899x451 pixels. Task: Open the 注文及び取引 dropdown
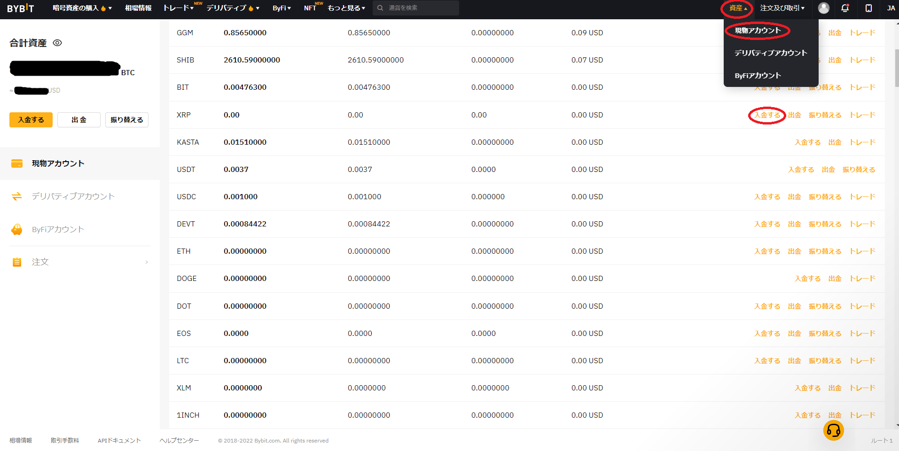tap(782, 8)
